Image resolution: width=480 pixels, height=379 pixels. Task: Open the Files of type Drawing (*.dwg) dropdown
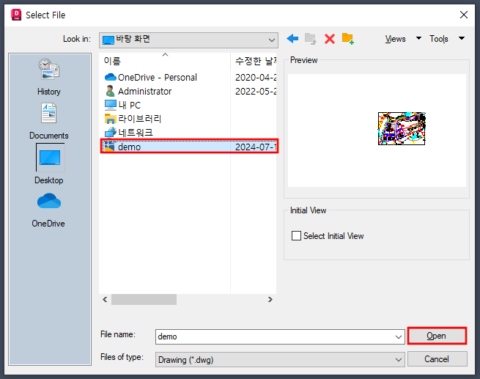[280, 359]
